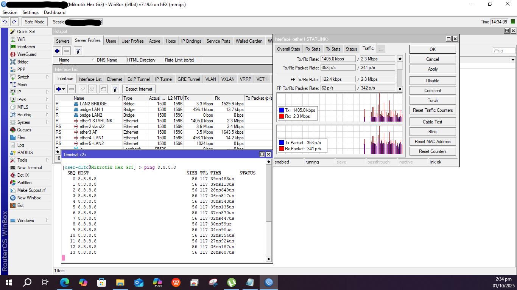Launch New Terminal from the sidebar
The height and width of the screenshot is (290, 517).
tap(30, 168)
